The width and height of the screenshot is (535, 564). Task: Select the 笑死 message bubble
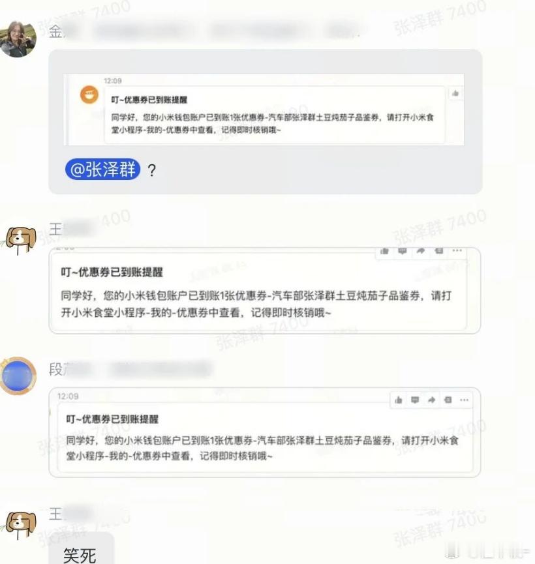click(x=81, y=548)
